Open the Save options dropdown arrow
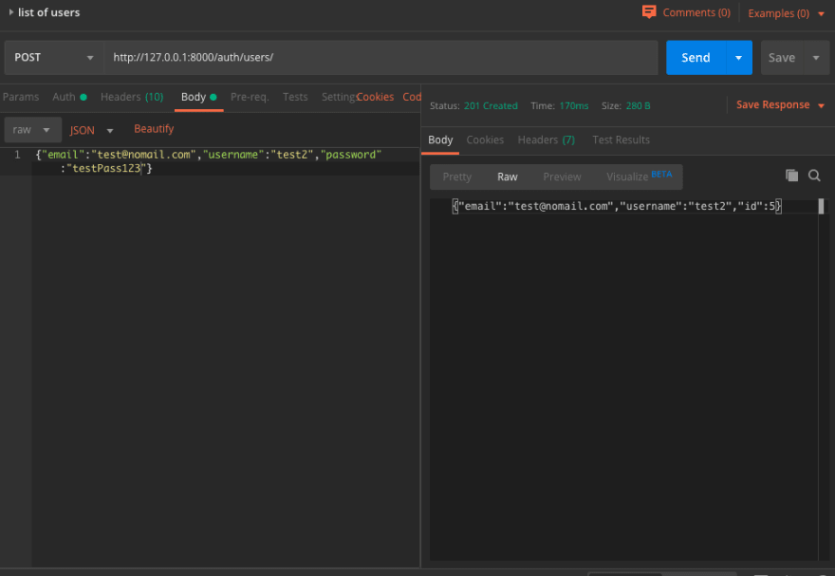835x576 pixels. (816, 58)
